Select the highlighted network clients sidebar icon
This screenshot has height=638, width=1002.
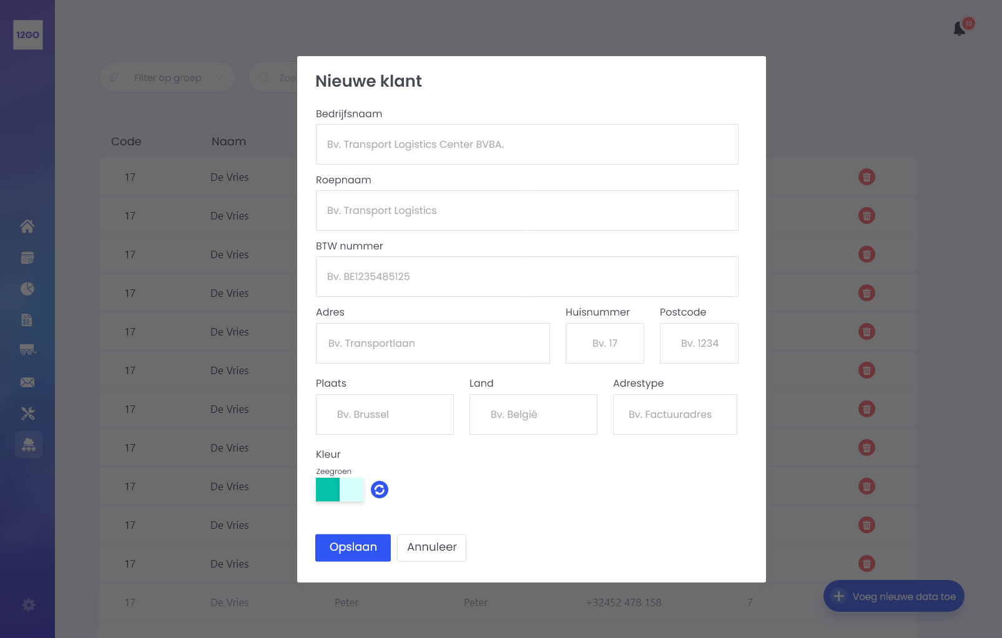[x=29, y=445]
